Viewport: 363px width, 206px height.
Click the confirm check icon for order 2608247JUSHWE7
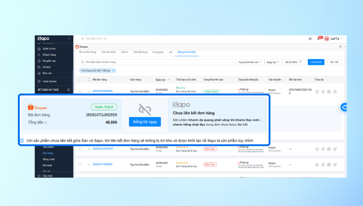pos(317,149)
